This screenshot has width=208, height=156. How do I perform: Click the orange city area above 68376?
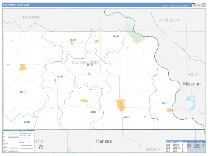[x=23, y=67]
